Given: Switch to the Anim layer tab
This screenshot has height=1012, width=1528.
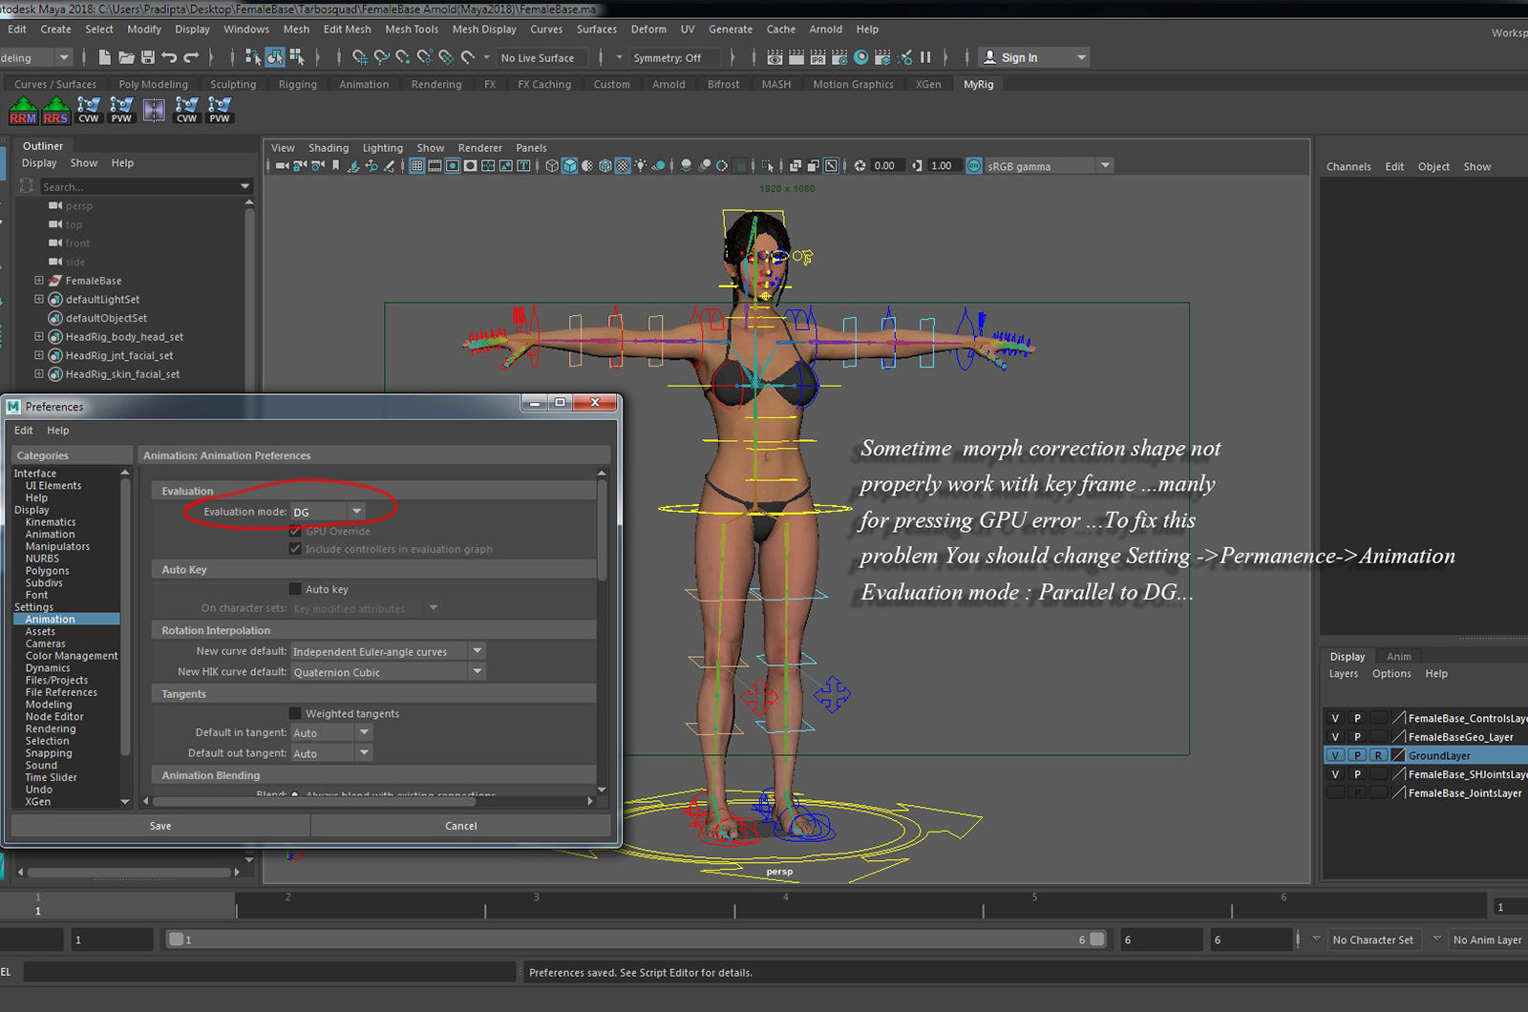Looking at the screenshot, I should 1399,656.
